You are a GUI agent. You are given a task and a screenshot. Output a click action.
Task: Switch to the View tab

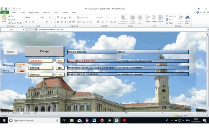pos(74,13)
